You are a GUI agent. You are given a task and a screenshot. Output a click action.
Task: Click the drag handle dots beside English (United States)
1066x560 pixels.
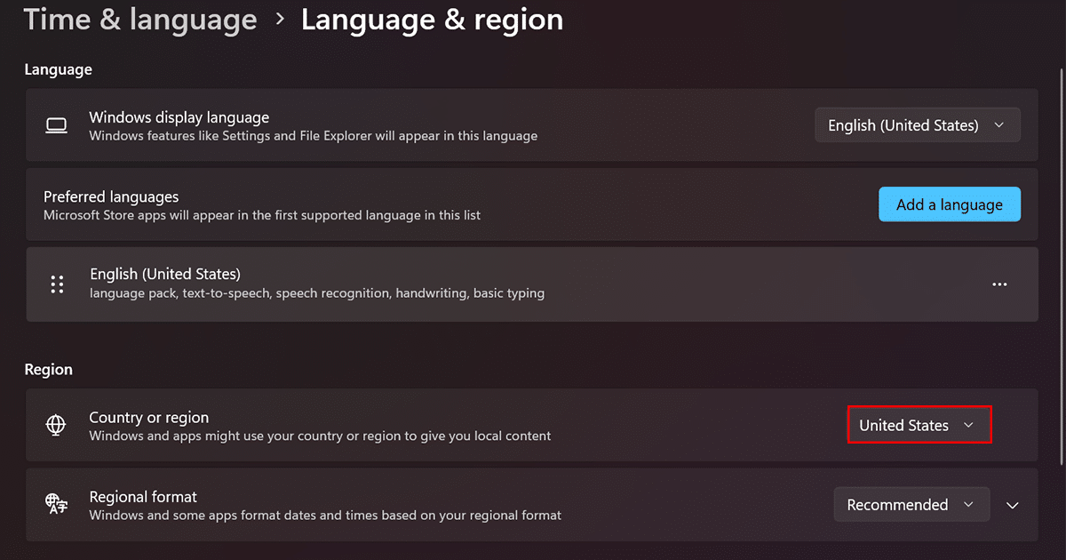tap(57, 283)
